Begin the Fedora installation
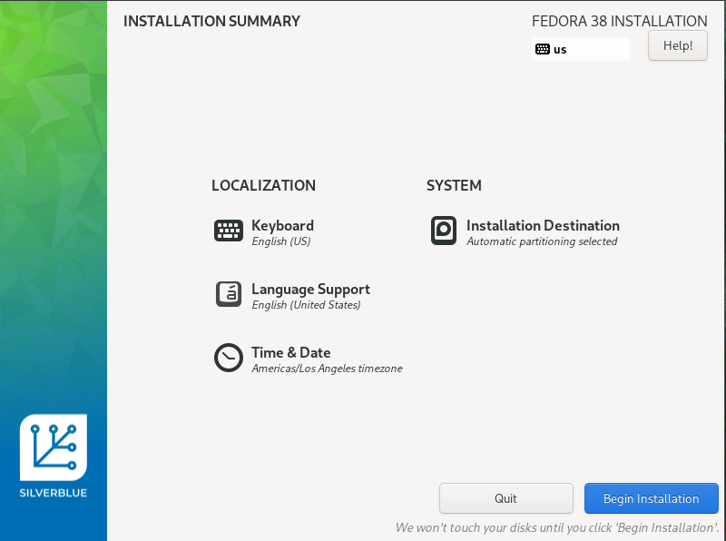Viewport: 726px width, 541px height. [x=651, y=498]
